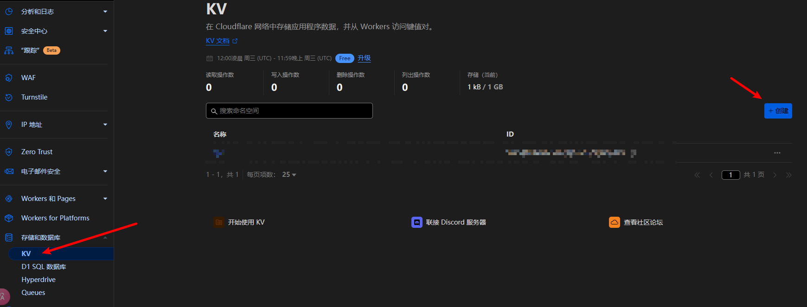Viewport: 807px width, 307px height.
Task: Click the external link icon beside KV 文档
Action: pos(235,41)
